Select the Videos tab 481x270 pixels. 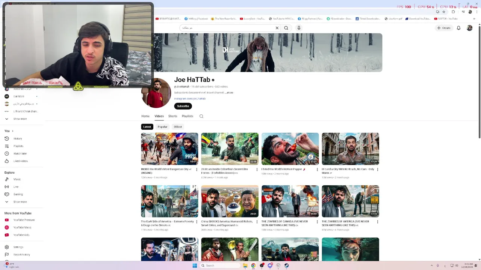[159, 116]
